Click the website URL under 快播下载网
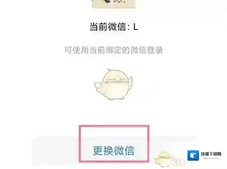Screen dimensions: 227x169 click(211, 158)
